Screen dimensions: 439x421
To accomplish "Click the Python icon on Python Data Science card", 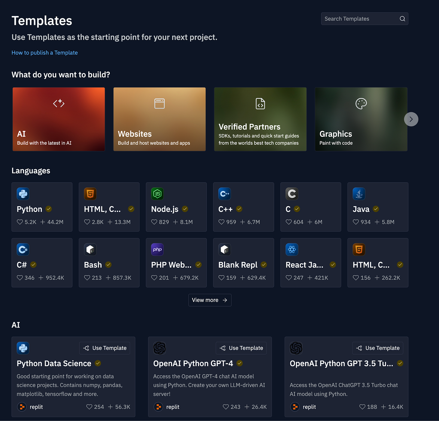I will click(23, 348).
